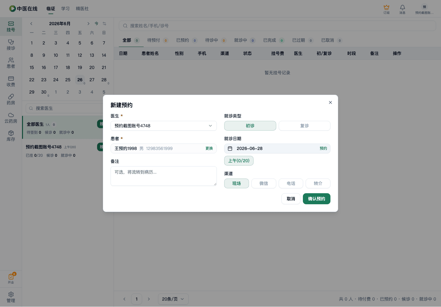This screenshot has width=441, height=307.
Task: Choose 微信 channel
Action: 264,183
